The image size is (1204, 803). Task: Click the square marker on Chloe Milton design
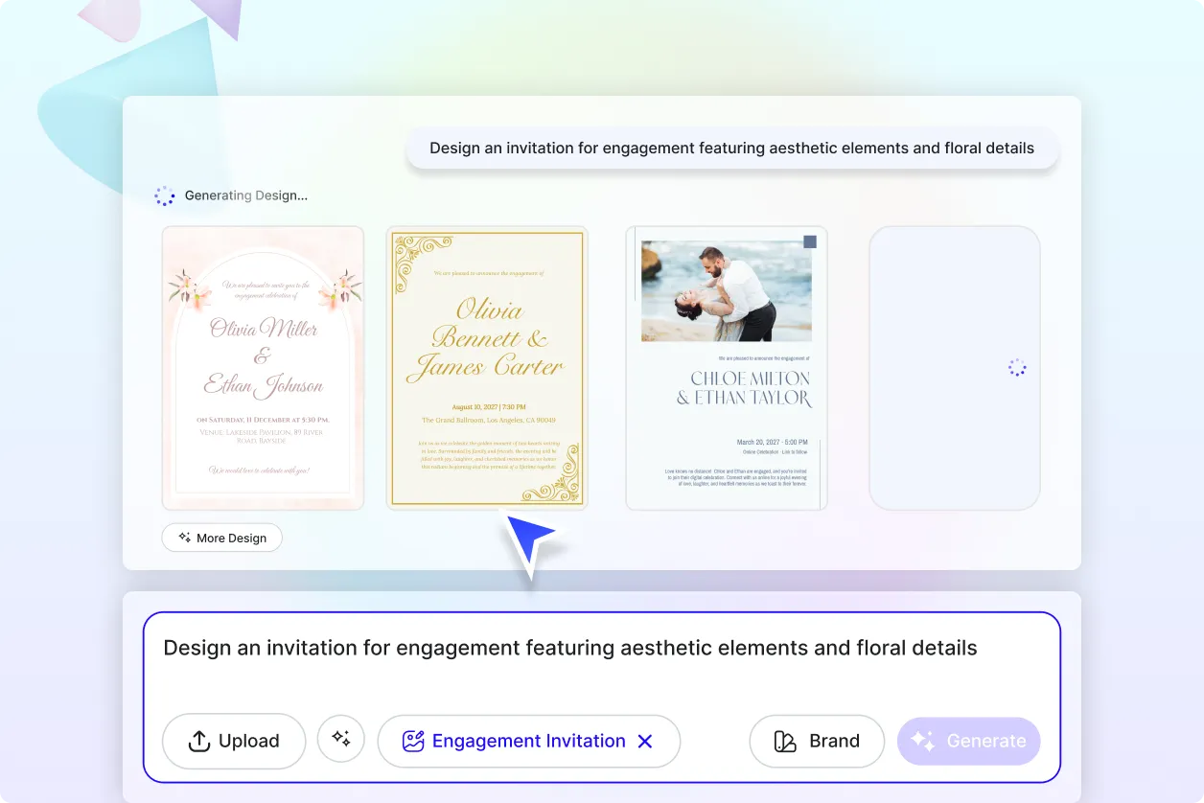click(x=808, y=241)
